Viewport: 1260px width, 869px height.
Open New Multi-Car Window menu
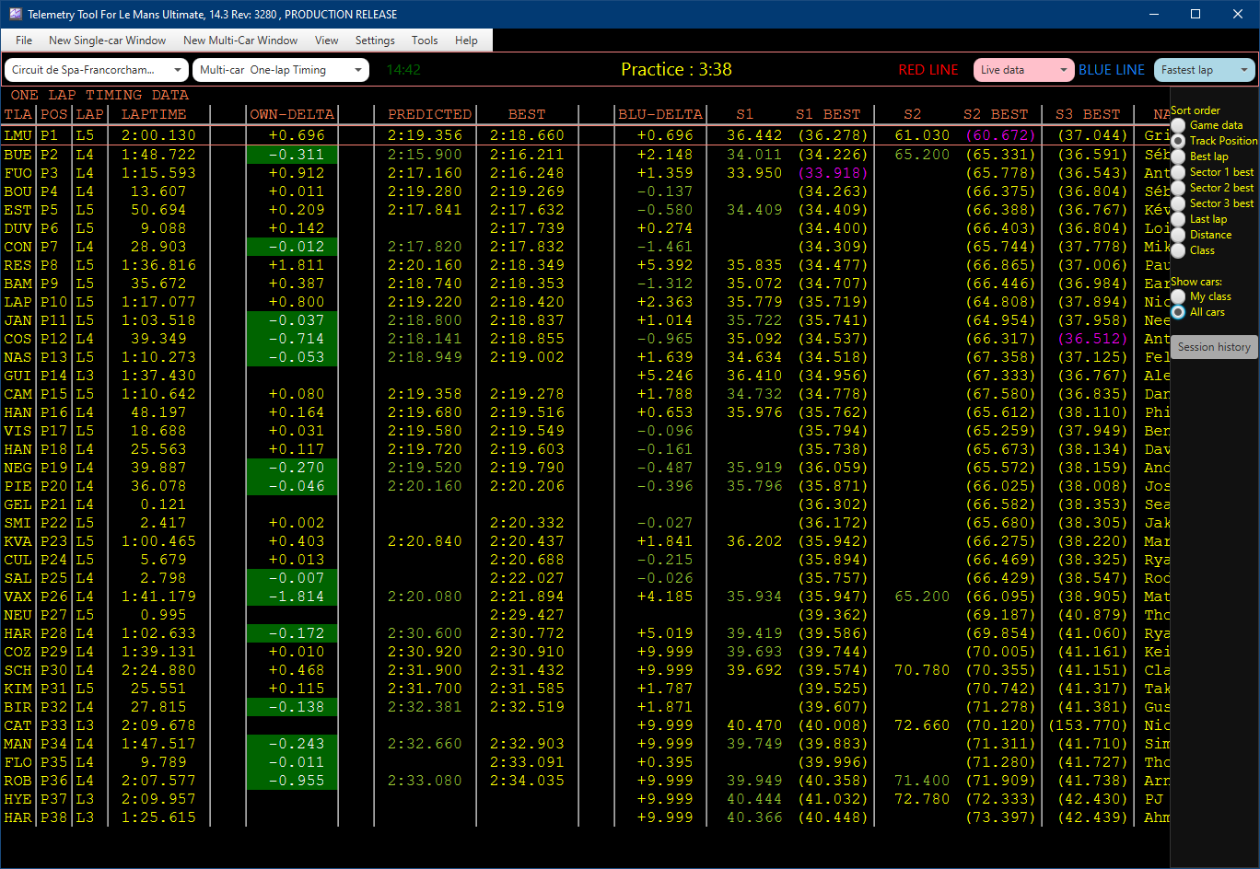[x=240, y=41]
